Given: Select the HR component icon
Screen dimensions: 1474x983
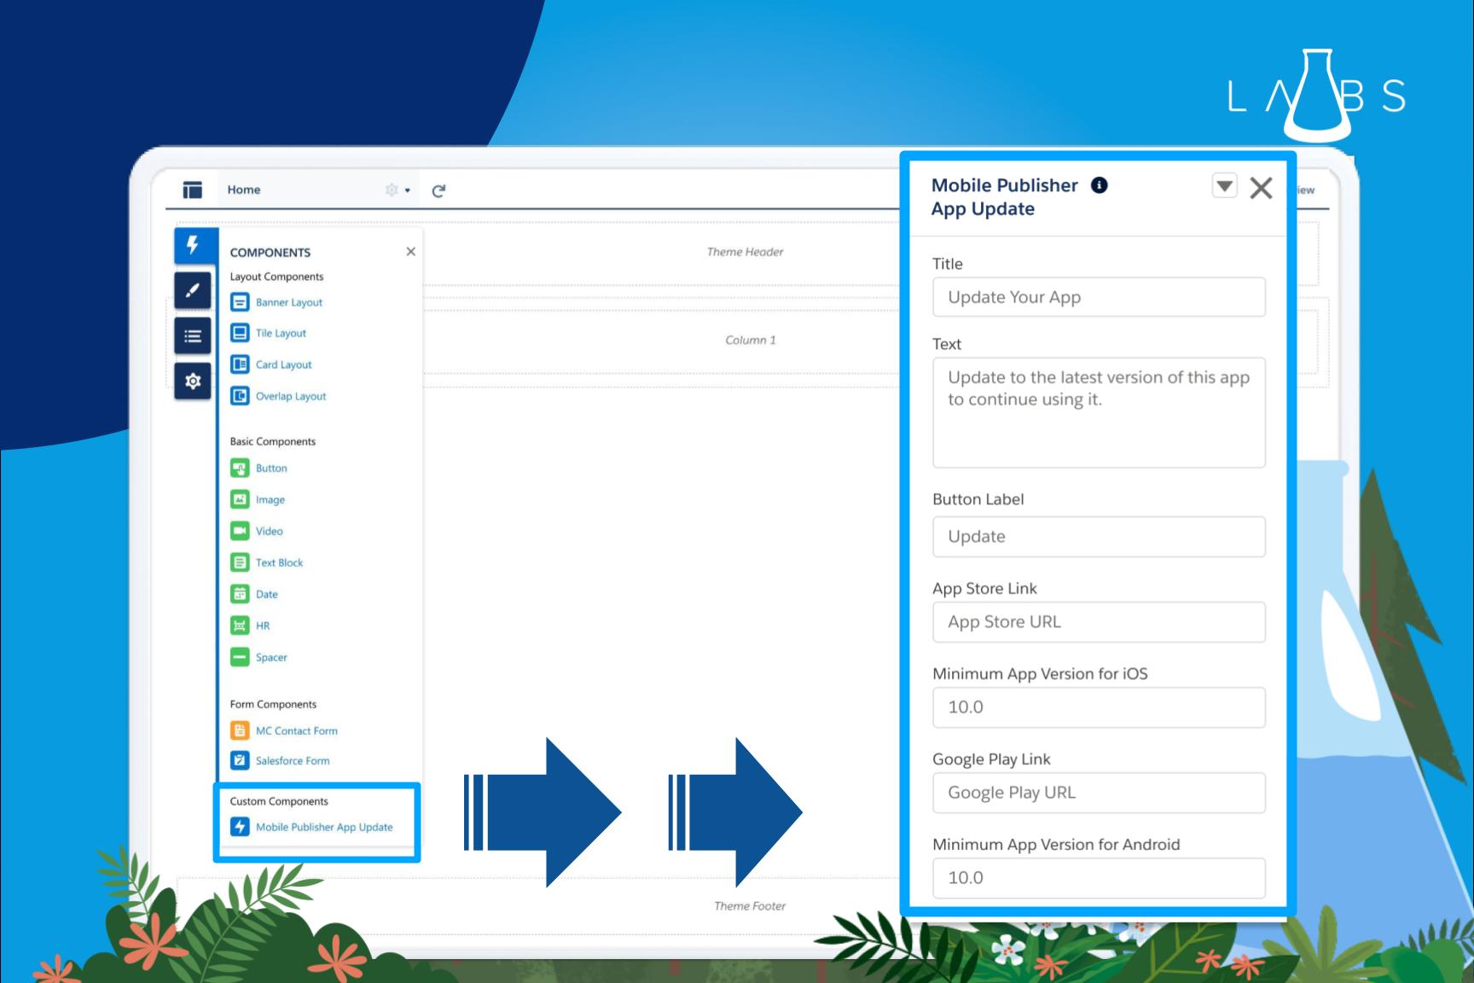Looking at the screenshot, I should 240,625.
